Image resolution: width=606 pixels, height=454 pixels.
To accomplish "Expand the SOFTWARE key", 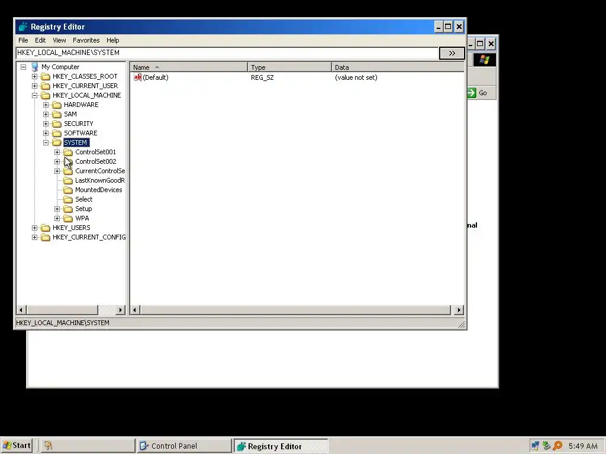I will tap(46, 133).
